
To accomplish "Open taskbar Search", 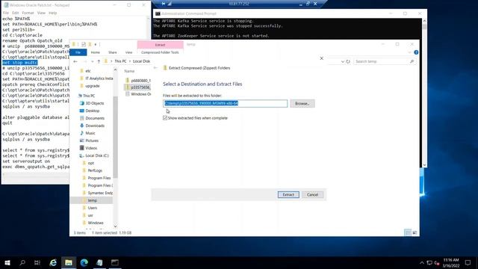I will pos(22,262).
